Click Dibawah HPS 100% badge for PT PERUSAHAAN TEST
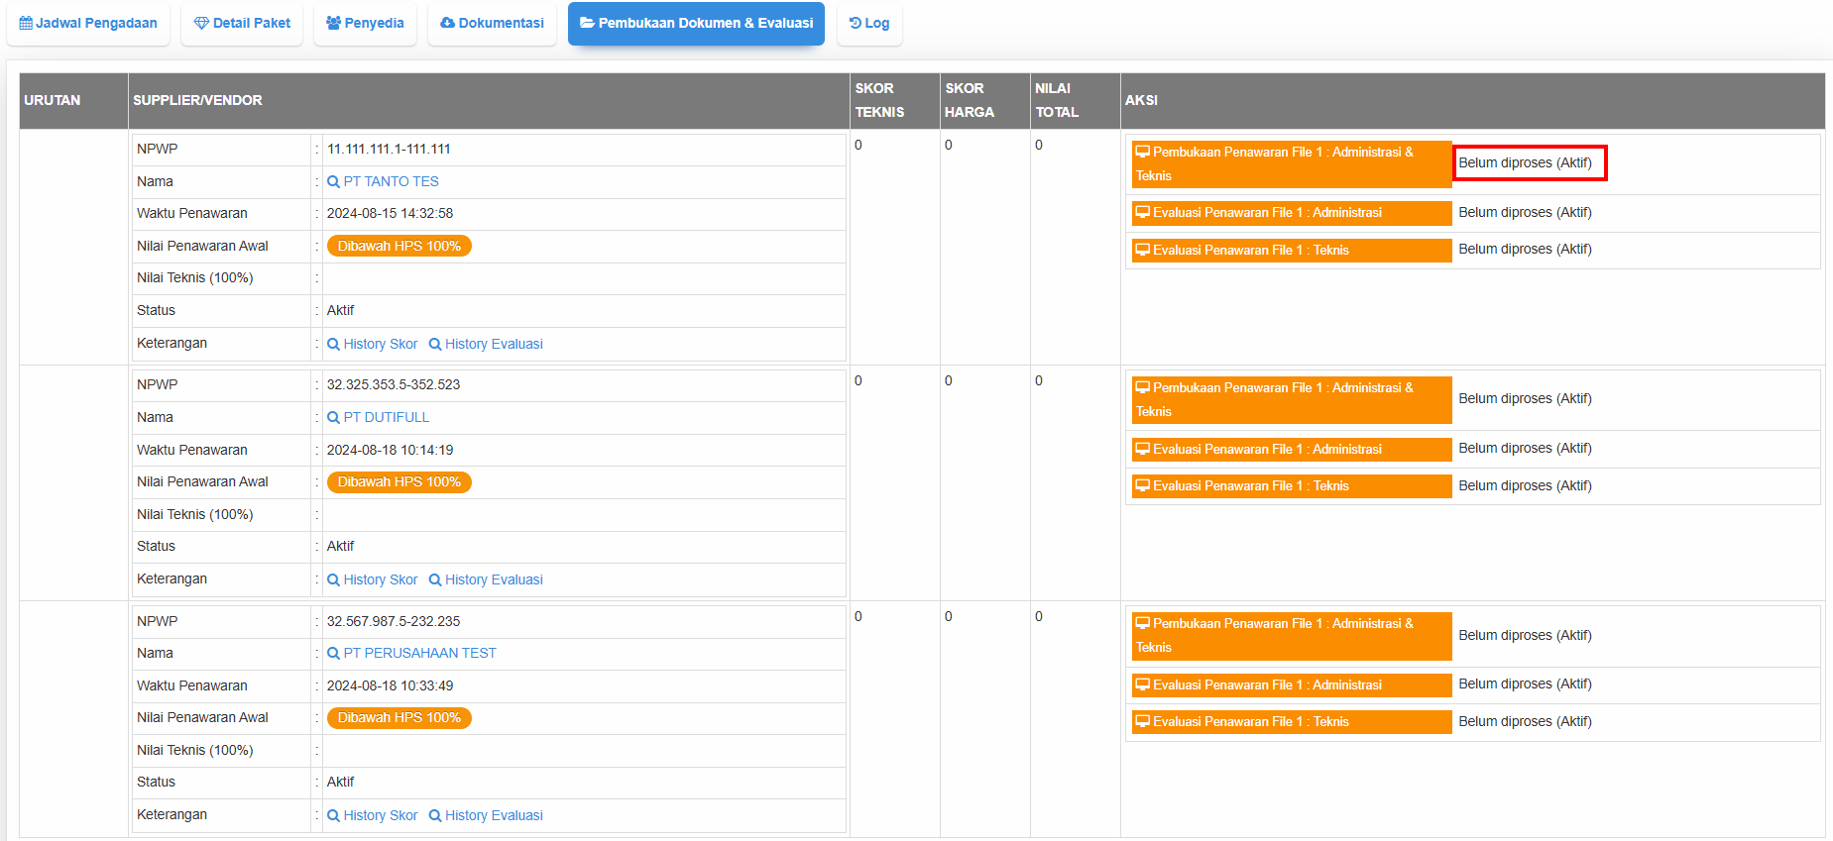 pos(399,718)
